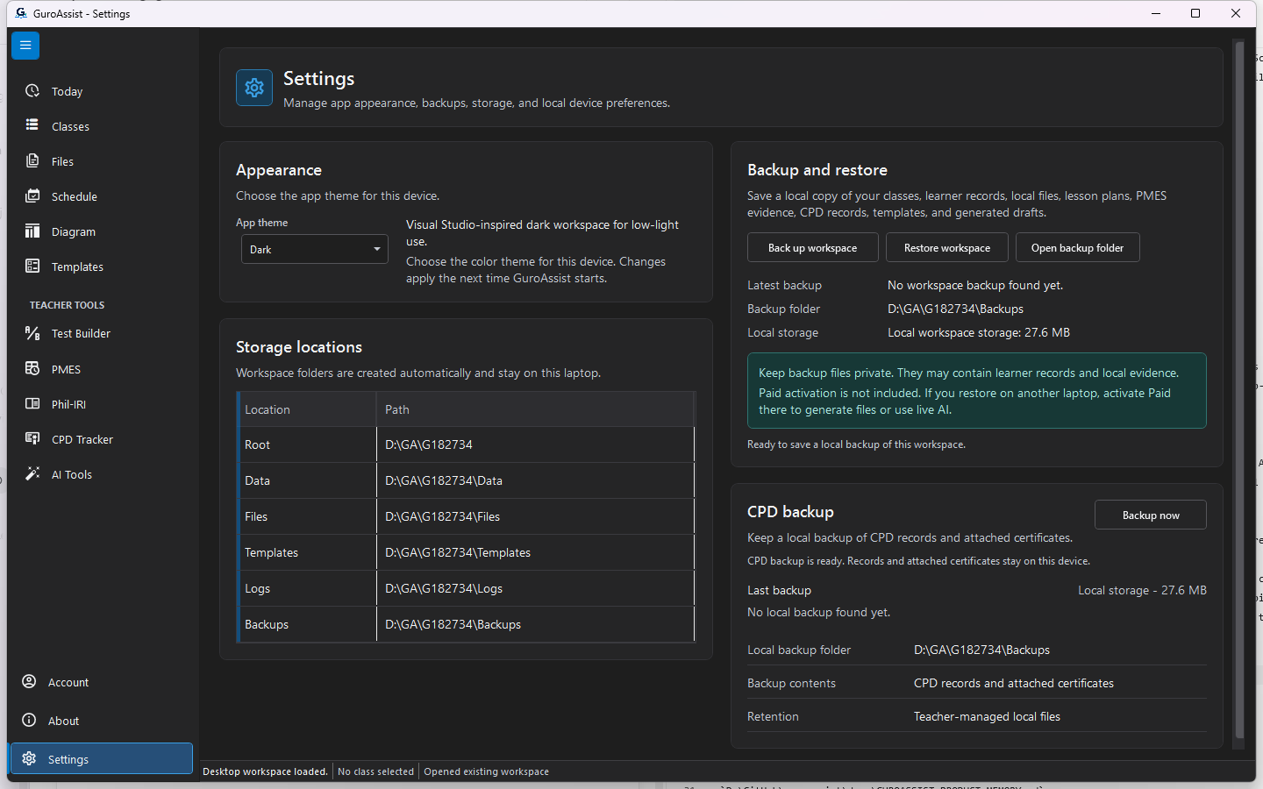This screenshot has width=1263, height=789.
Task: Click the PMES icon in sidebar
Action: (32, 369)
